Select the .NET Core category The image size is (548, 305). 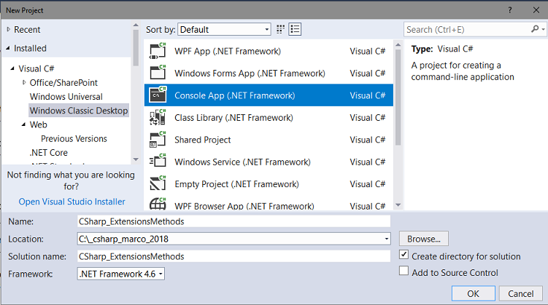(49, 152)
